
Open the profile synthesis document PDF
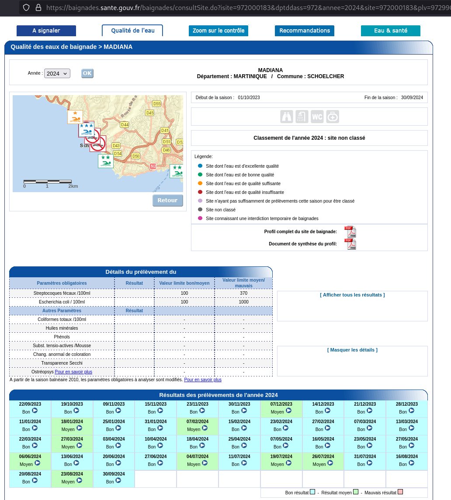[x=350, y=244]
